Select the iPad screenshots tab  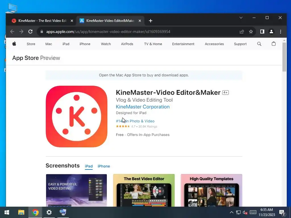point(89,166)
